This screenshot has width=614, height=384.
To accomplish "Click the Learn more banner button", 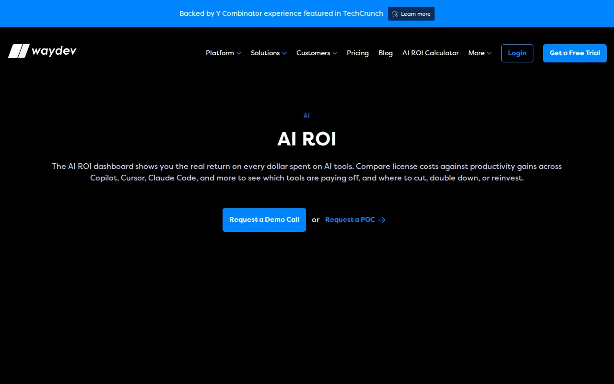I will click(411, 14).
